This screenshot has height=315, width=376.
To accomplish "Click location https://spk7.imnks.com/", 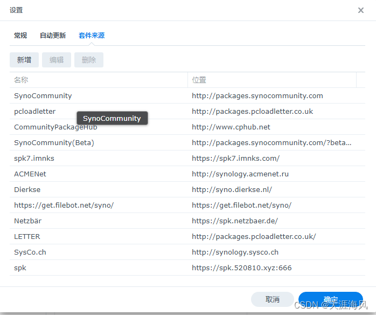I will pyautogui.click(x=236, y=159).
